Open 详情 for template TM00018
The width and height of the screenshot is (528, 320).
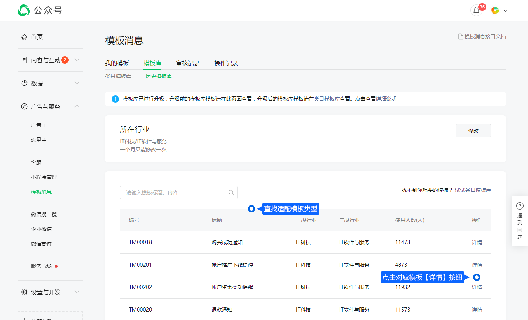point(477,242)
